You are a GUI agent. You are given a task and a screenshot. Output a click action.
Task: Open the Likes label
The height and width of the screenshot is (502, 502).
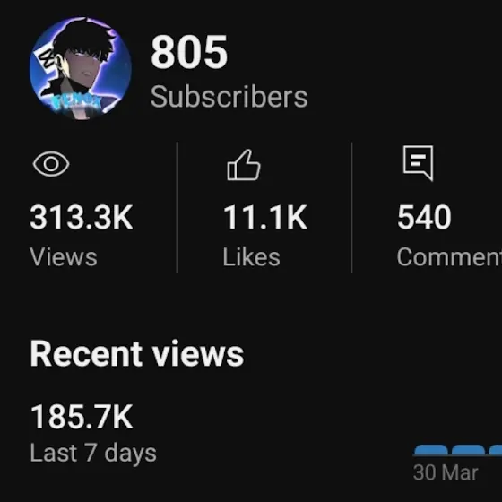pos(252,256)
